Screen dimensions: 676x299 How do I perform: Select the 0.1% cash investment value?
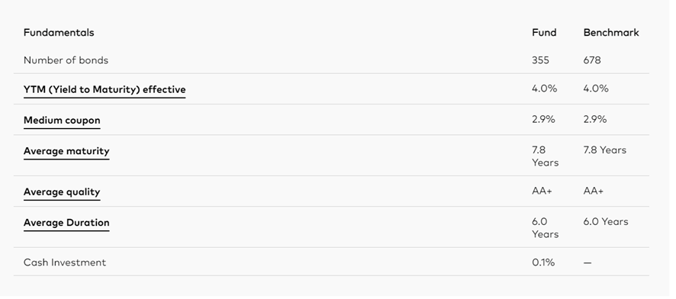[x=543, y=262]
